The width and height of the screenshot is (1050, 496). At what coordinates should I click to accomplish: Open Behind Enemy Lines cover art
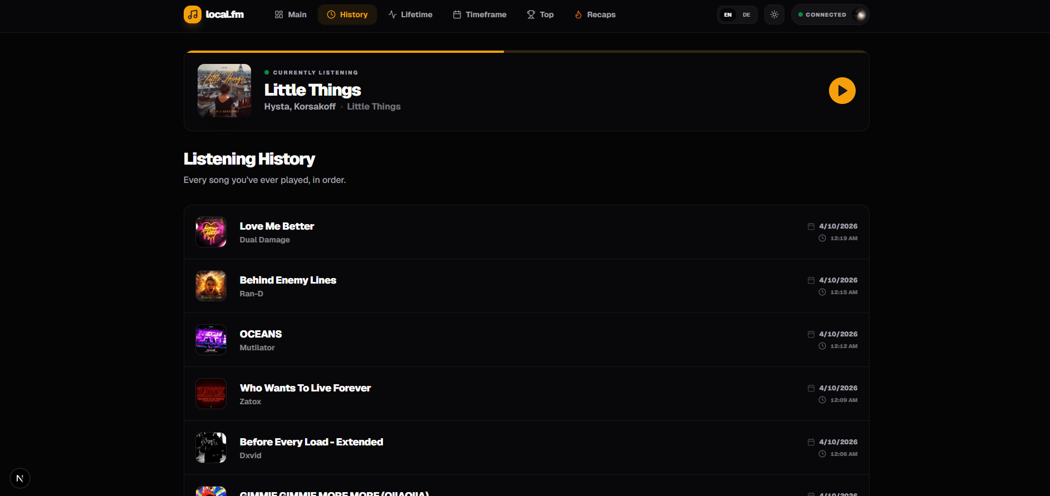(211, 286)
